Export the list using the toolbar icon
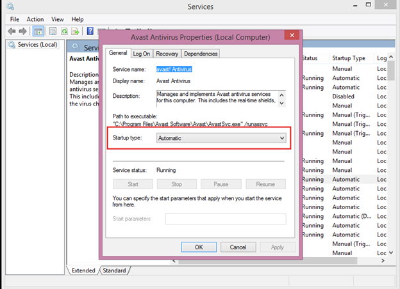The image size is (400, 289). (75, 31)
